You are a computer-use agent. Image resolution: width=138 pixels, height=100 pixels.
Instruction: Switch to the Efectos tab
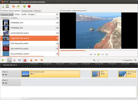pos(37,11)
